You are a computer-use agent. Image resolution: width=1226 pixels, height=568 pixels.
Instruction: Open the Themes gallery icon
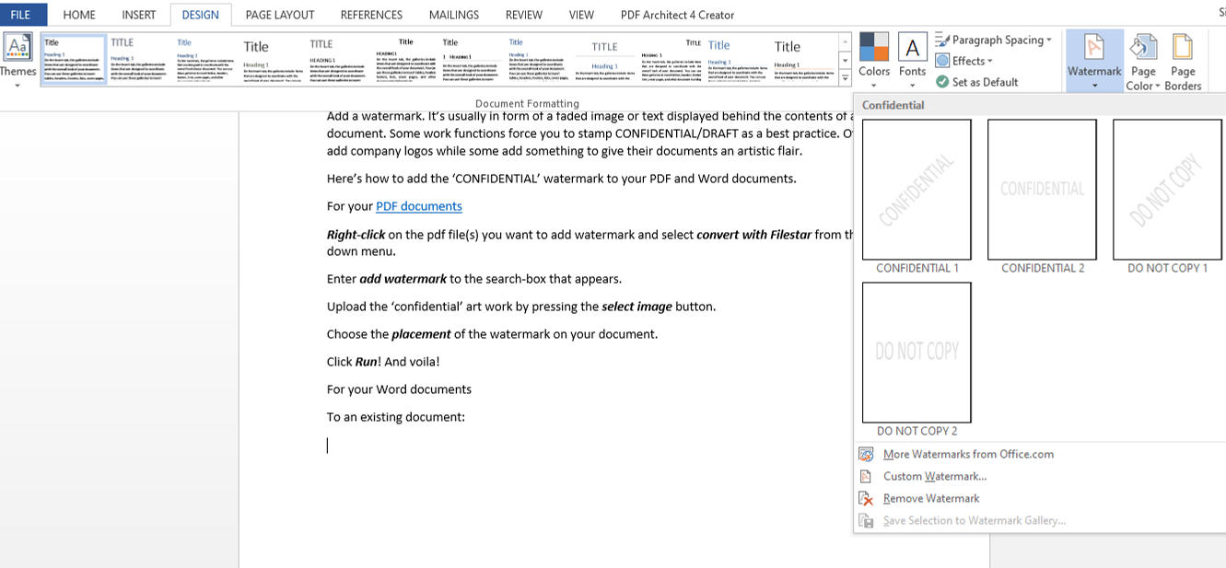click(18, 47)
